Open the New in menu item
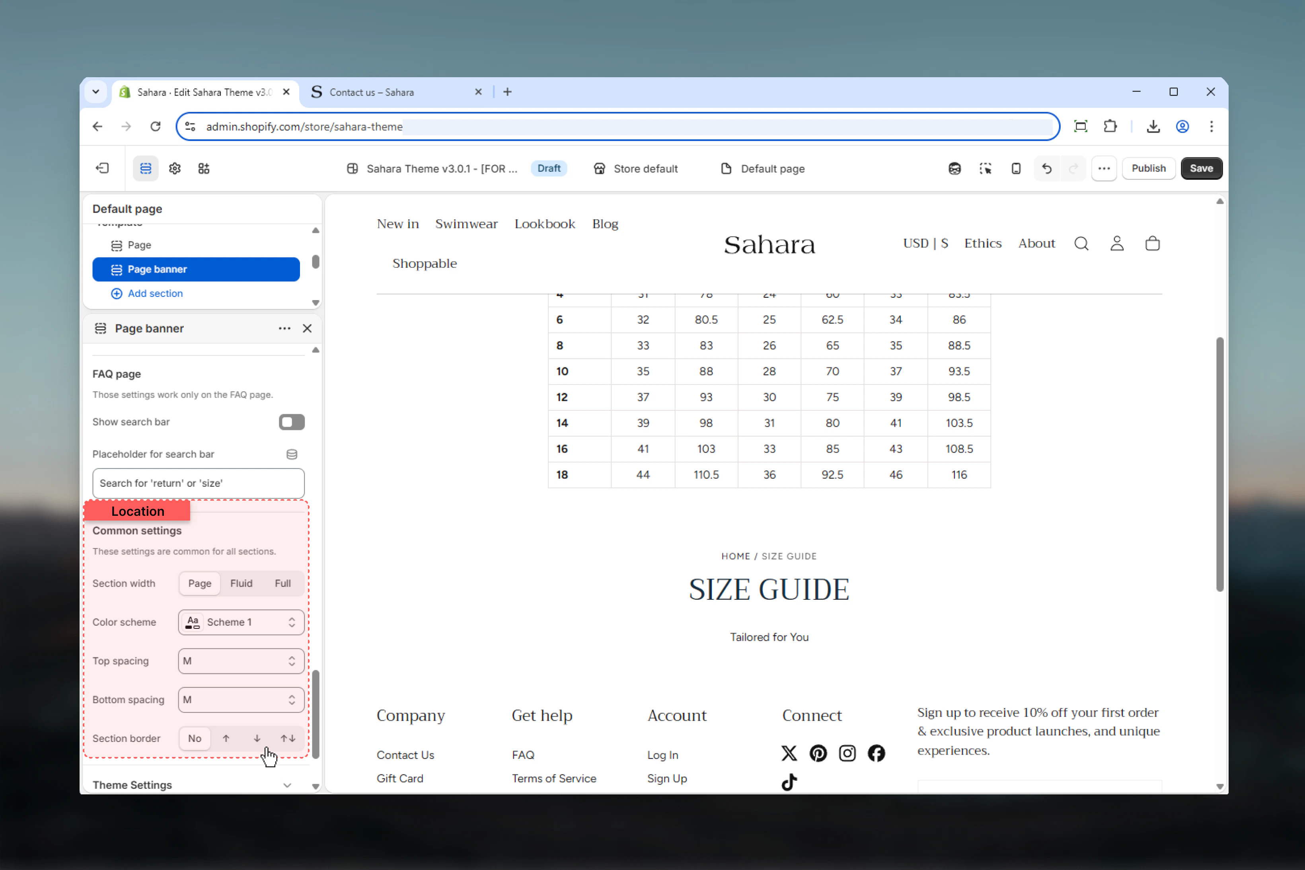The height and width of the screenshot is (870, 1305). click(397, 224)
